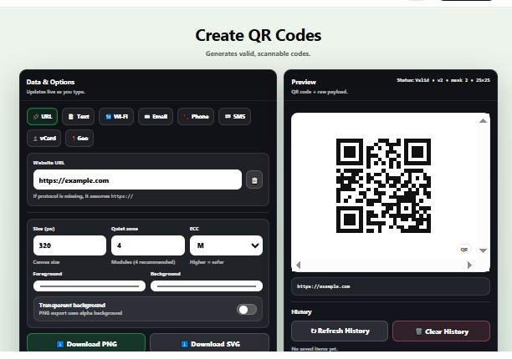Image resolution: width=512 pixels, height=359 pixels.
Task: Choose the Wi-Fi QR type
Action: tap(116, 117)
